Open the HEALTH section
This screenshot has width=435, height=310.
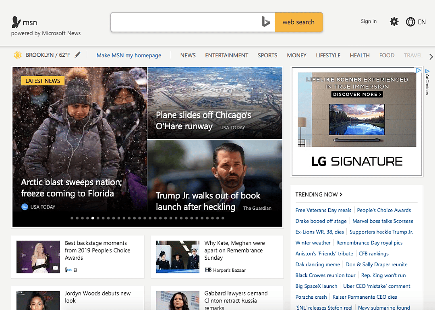[360, 55]
